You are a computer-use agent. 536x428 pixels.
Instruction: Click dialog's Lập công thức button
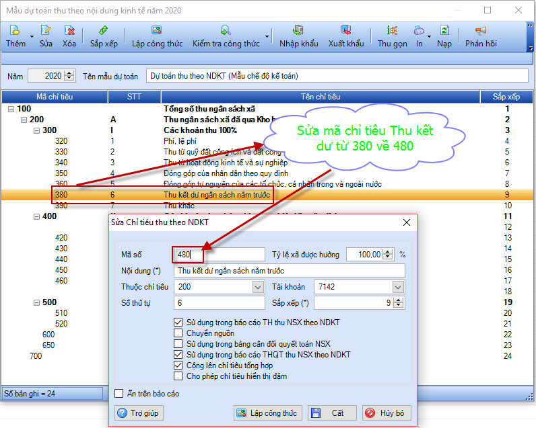268,413
